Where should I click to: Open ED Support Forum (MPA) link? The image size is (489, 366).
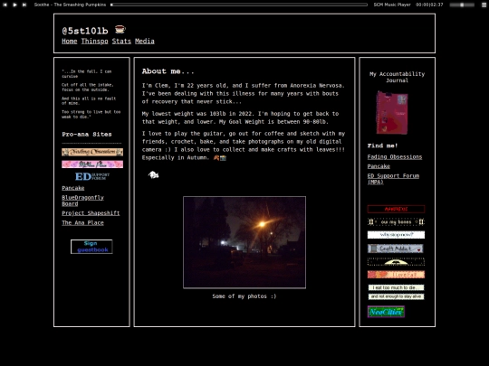click(x=393, y=179)
